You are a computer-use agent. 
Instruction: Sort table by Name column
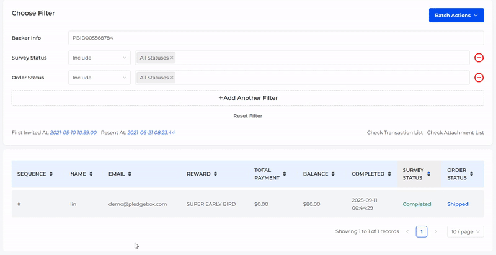tap(91, 174)
